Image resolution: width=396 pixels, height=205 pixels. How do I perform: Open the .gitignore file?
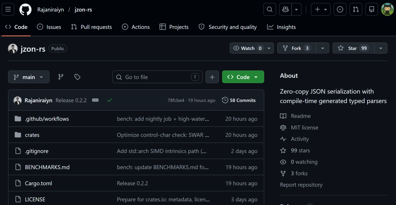point(37,151)
